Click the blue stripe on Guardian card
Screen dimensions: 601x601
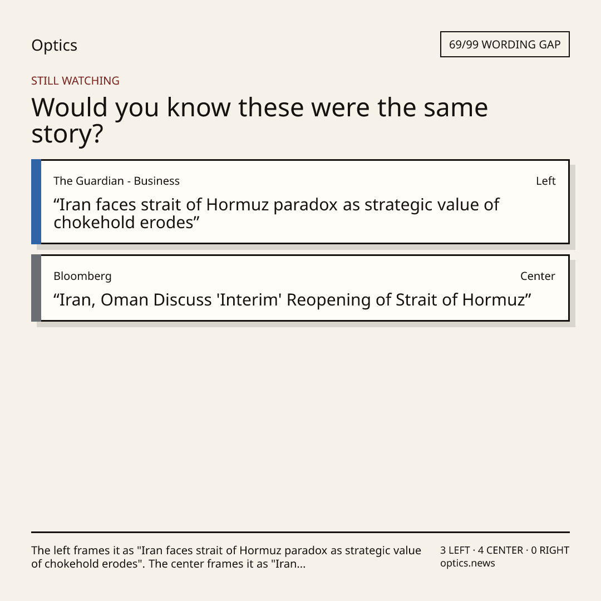[36, 201]
